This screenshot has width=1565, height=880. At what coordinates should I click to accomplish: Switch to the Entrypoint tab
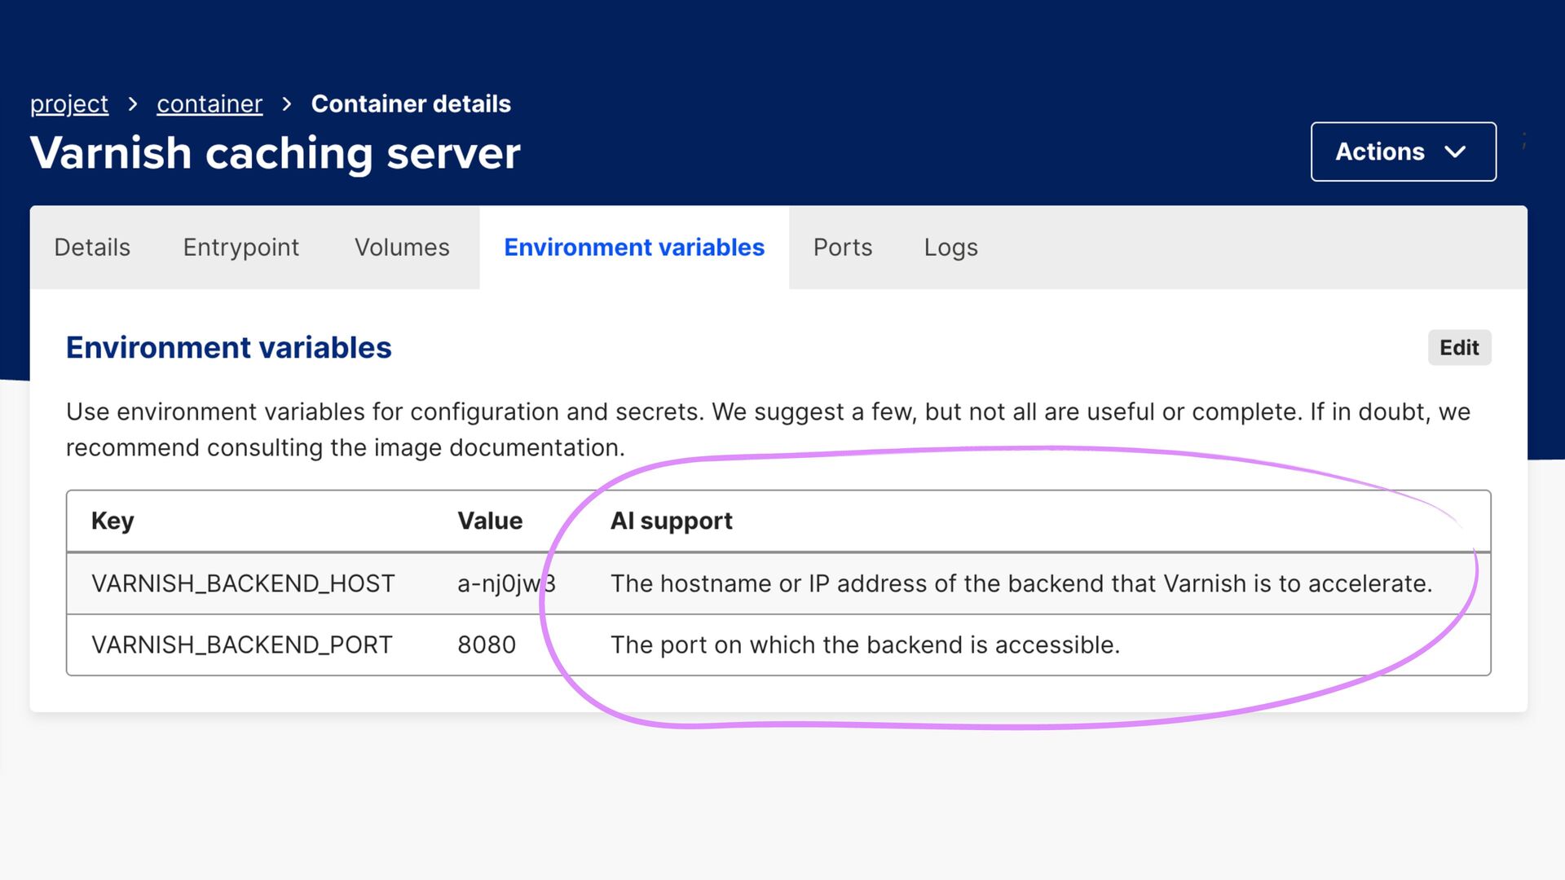point(240,248)
